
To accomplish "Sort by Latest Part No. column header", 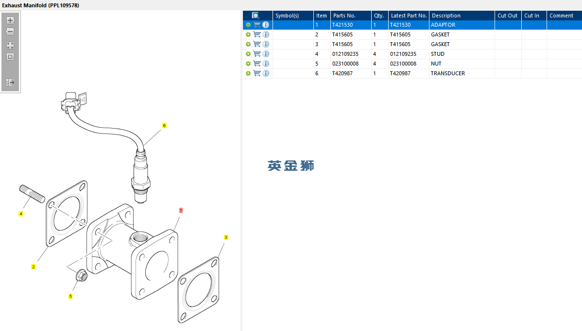I will (x=409, y=16).
